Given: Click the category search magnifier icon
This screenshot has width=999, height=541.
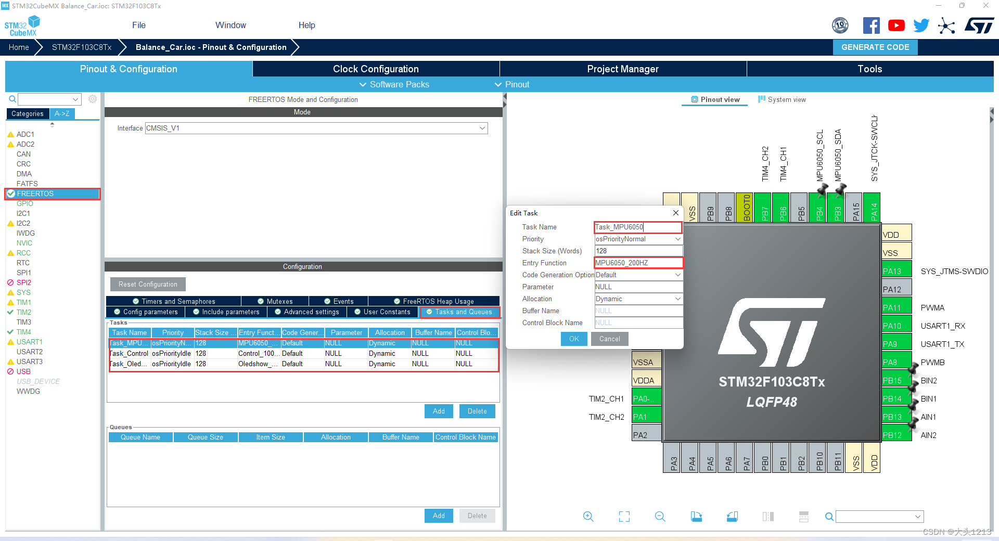Looking at the screenshot, I should pos(12,99).
